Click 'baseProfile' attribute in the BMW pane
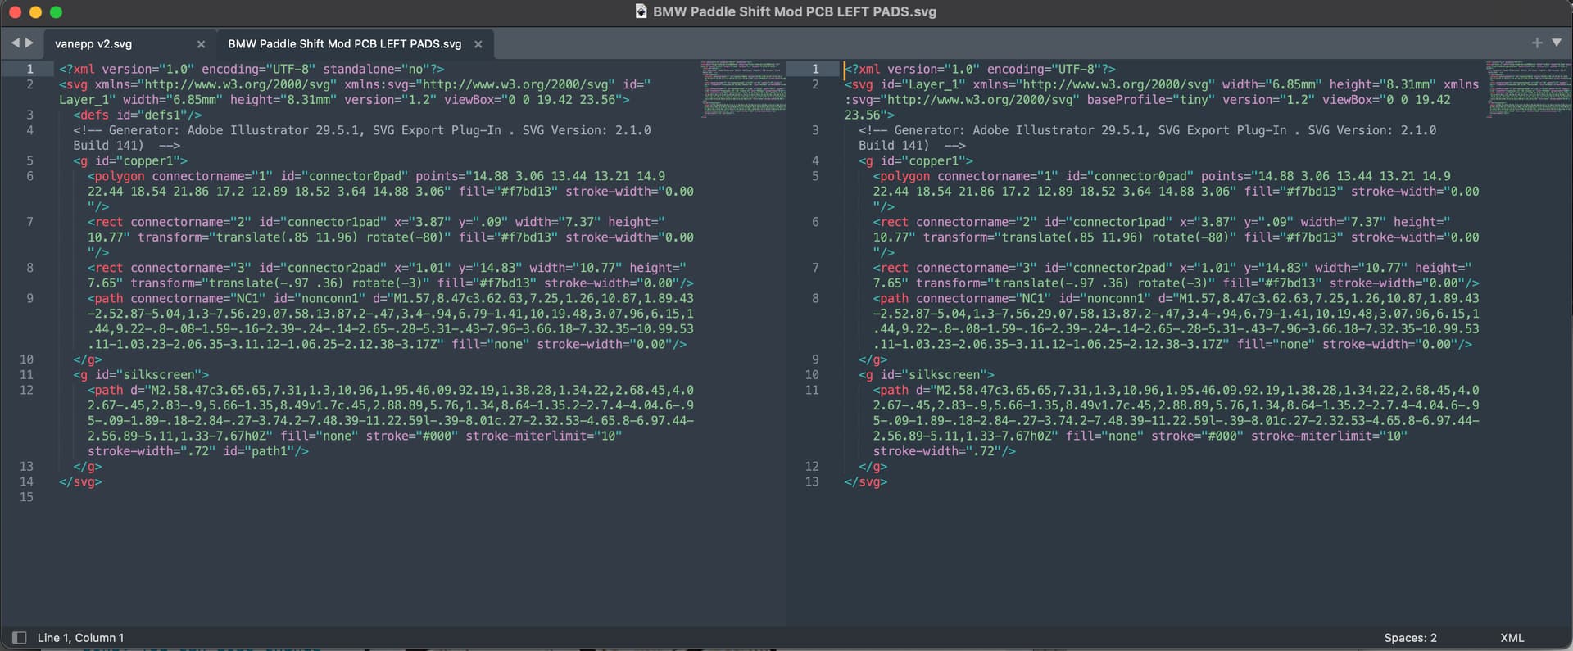 point(1126,100)
